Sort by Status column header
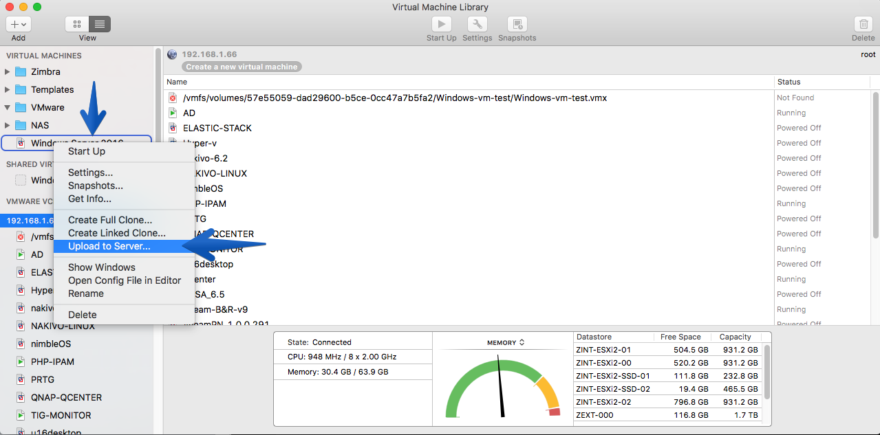 click(x=822, y=82)
